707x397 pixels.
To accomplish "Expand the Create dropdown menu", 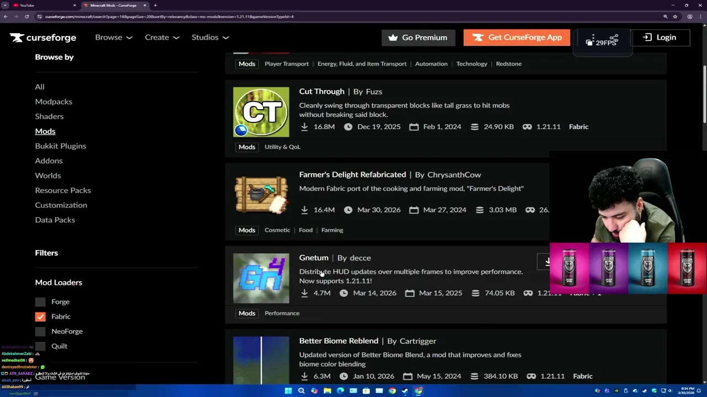I will tap(162, 37).
